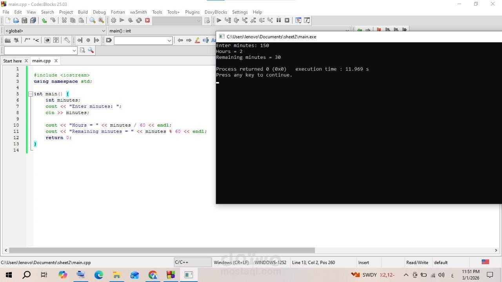The height and width of the screenshot is (282, 502).
Task: Click the Open file toolbar icon
Action: pyautogui.click(x=16, y=20)
